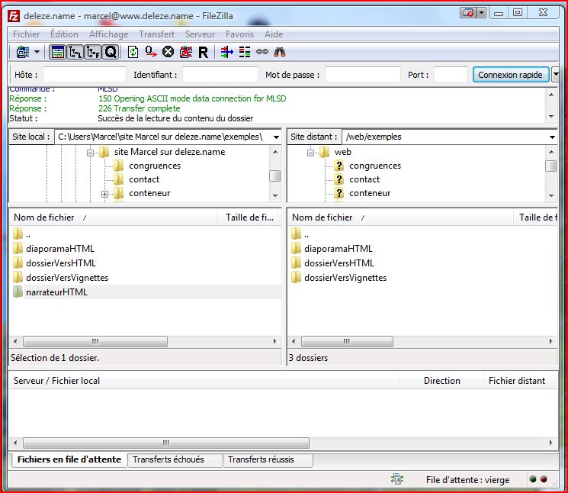The width and height of the screenshot is (568, 493).
Task: Open the filename filters dialog
Action: tap(227, 52)
